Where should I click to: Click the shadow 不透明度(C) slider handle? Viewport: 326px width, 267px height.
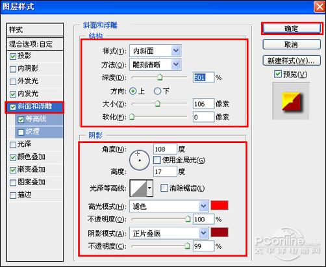pos(188,246)
